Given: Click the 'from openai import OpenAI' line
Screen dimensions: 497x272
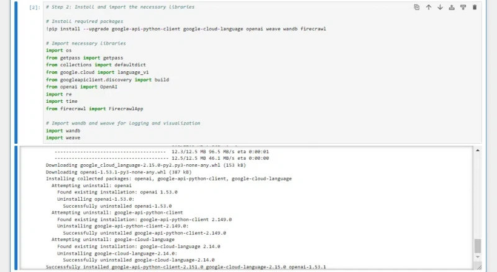Looking at the screenshot, I should click(81, 87).
